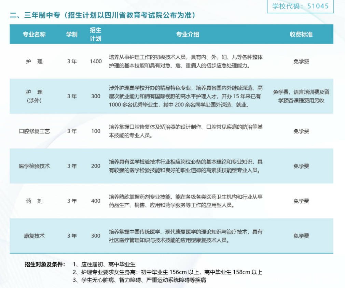Click the 招生计划 column header
The height and width of the screenshot is (288, 345).
click(96, 34)
